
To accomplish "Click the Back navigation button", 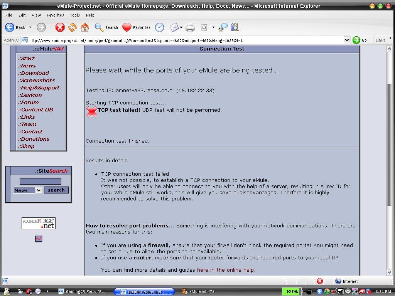I will click(15, 27).
